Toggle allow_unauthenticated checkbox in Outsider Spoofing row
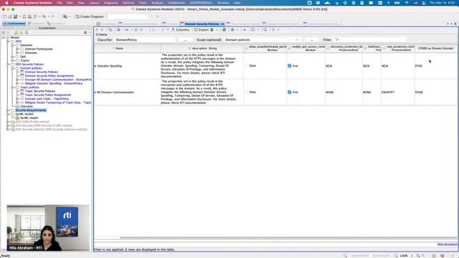Image resolution: width=459 pixels, height=258 pixels. [x=247, y=66]
